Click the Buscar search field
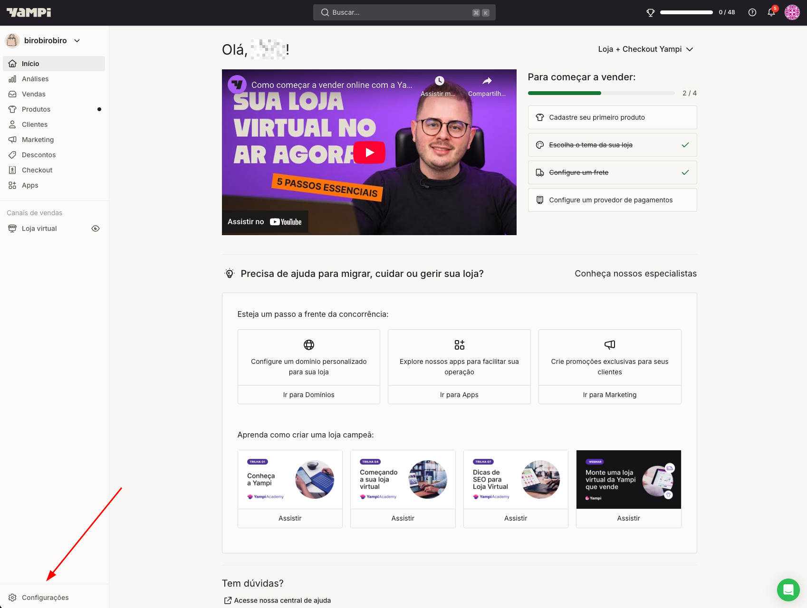 point(404,12)
